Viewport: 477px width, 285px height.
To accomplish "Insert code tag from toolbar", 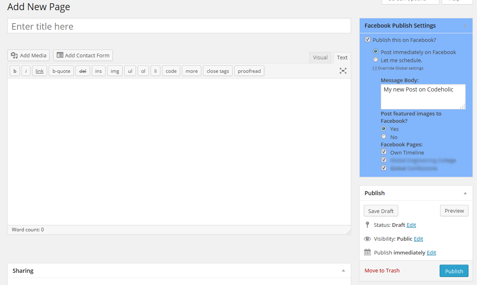I will click(x=171, y=71).
